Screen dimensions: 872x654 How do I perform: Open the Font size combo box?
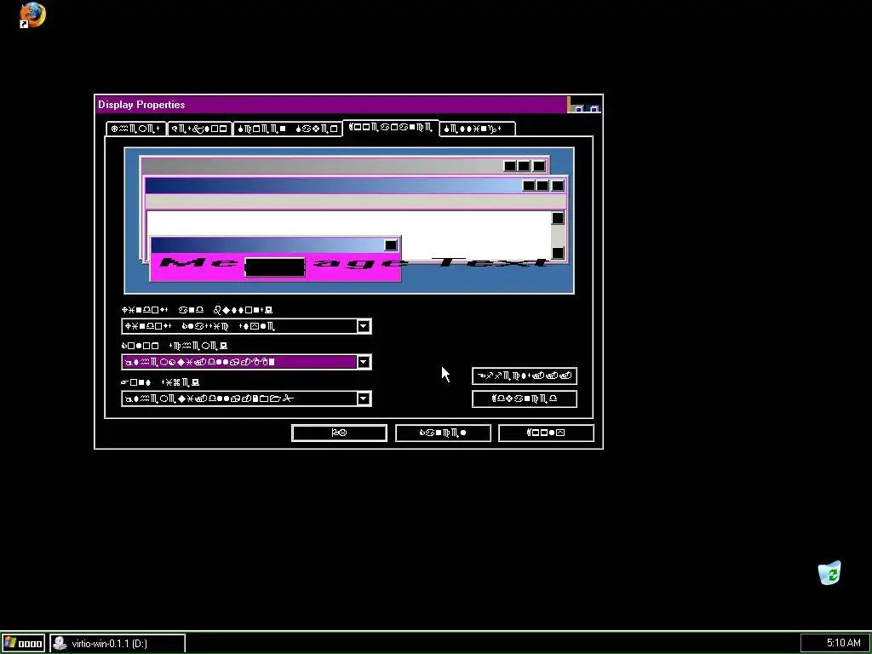(x=246, y=399)
